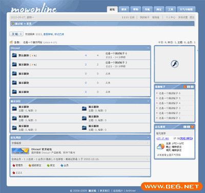Switch to the 天气与地图 tab
The image size is (205, 193).
point(186,9)
